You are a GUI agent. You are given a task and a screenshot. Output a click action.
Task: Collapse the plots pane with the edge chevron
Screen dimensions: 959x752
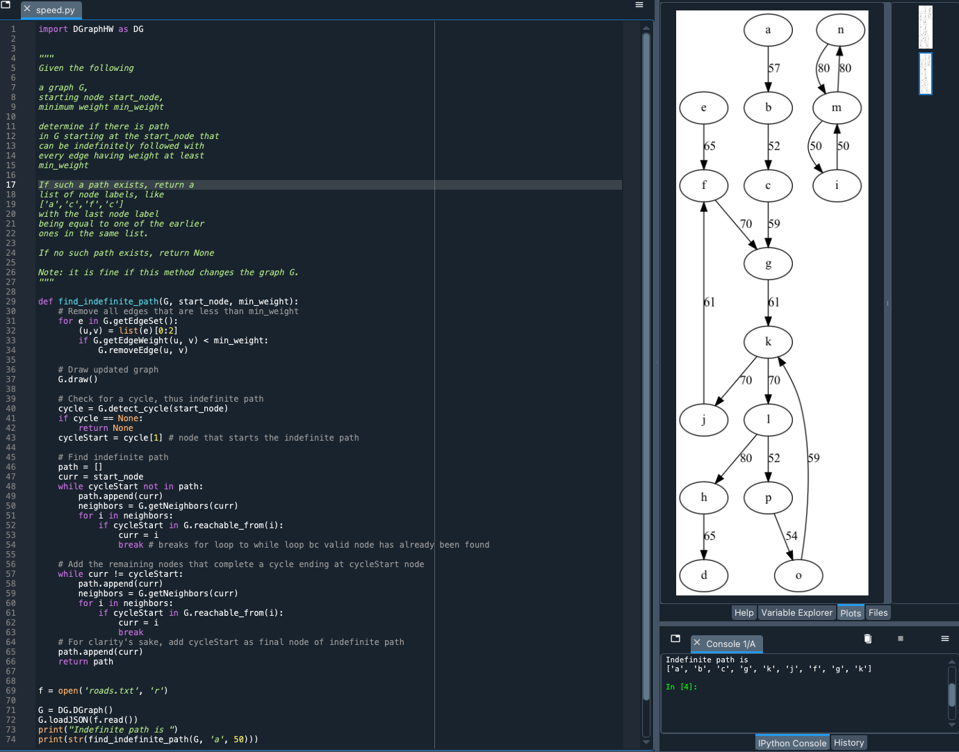tap(887, 303)
